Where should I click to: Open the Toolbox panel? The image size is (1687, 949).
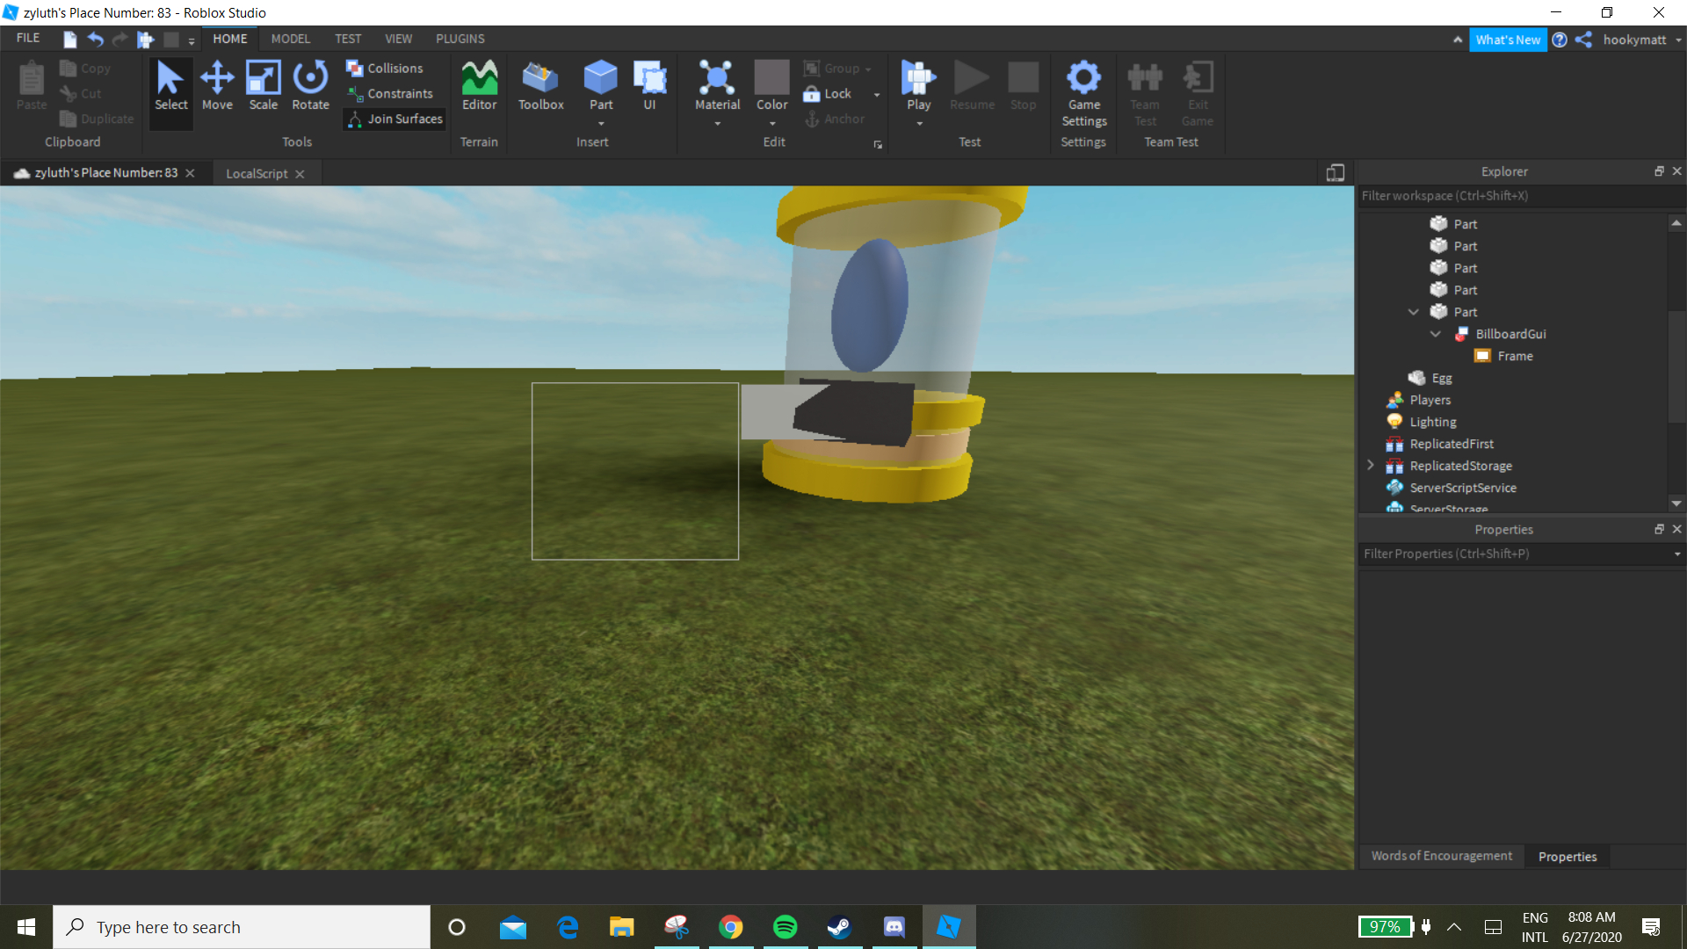coord(540,86)
